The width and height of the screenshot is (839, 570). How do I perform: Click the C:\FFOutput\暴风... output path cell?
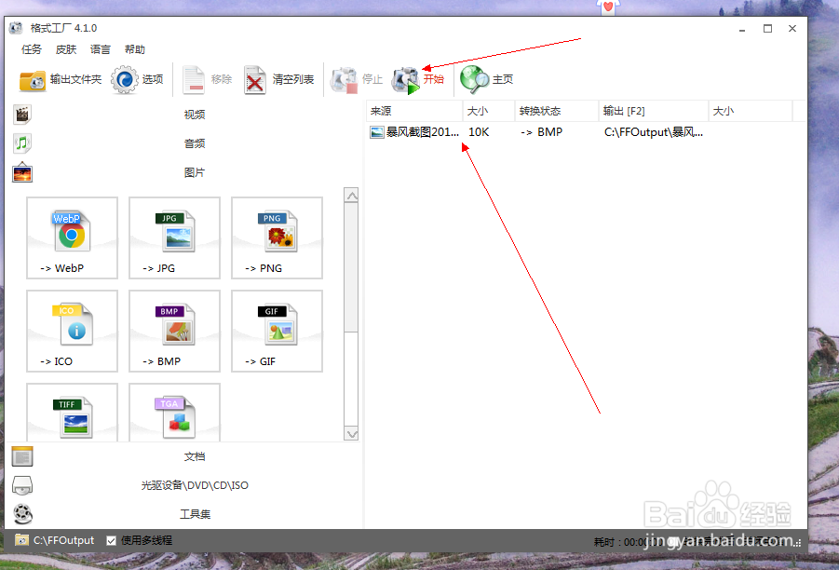(654, 131)
